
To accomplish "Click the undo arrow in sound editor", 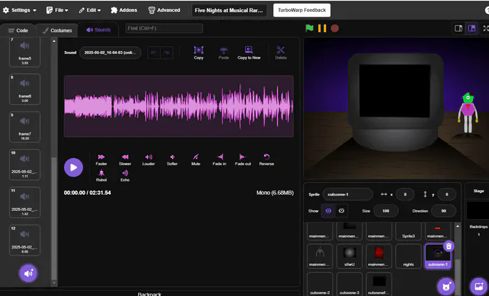I will (x=154, y=52).
